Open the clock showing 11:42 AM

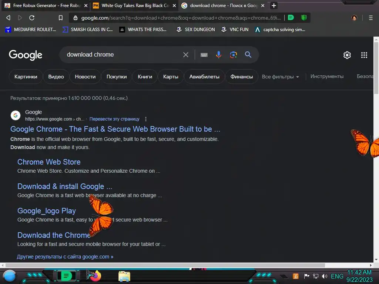pyautogui.click(x=359, y=273)
